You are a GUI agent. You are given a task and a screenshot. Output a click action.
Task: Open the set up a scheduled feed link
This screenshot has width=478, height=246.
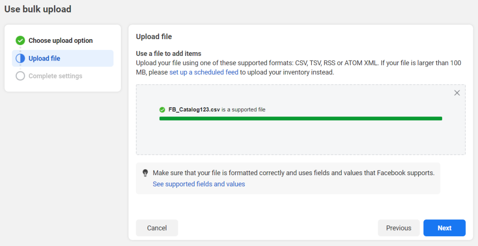(x=204, y=73)
